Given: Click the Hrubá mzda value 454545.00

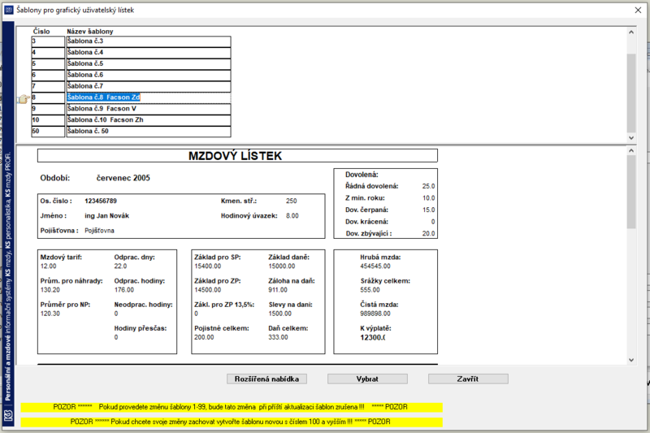Looking at the screenshot, I should tap(375, 266).
